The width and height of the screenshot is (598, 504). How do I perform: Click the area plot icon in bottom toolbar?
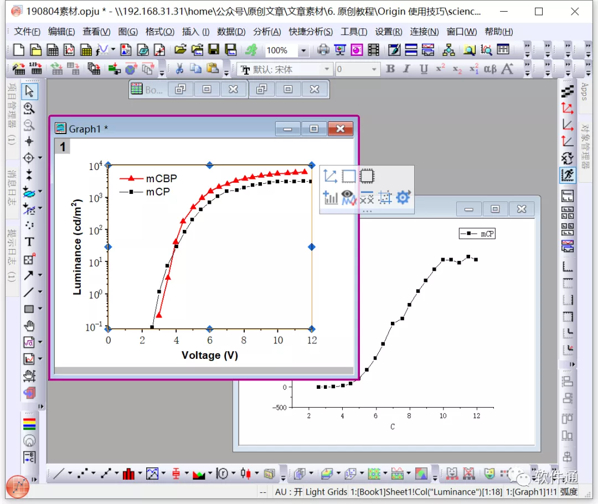(199, 474)
